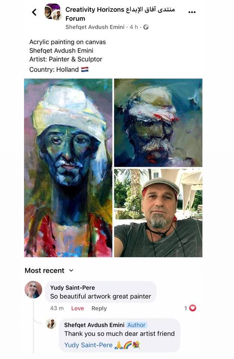Click the Author badge in the reply

[x=136, y=325]
